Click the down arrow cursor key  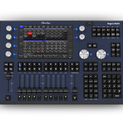(x=91, y=96)
